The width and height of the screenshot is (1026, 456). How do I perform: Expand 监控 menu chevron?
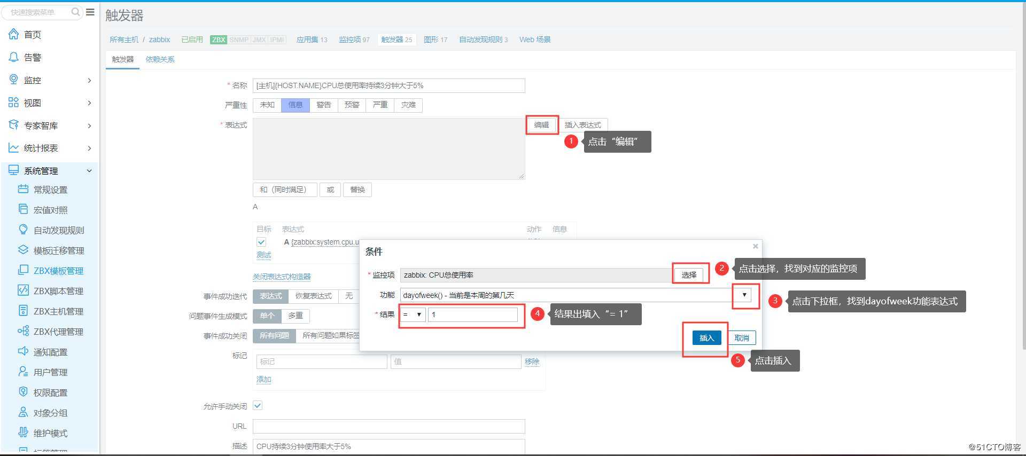click(89, 80)
